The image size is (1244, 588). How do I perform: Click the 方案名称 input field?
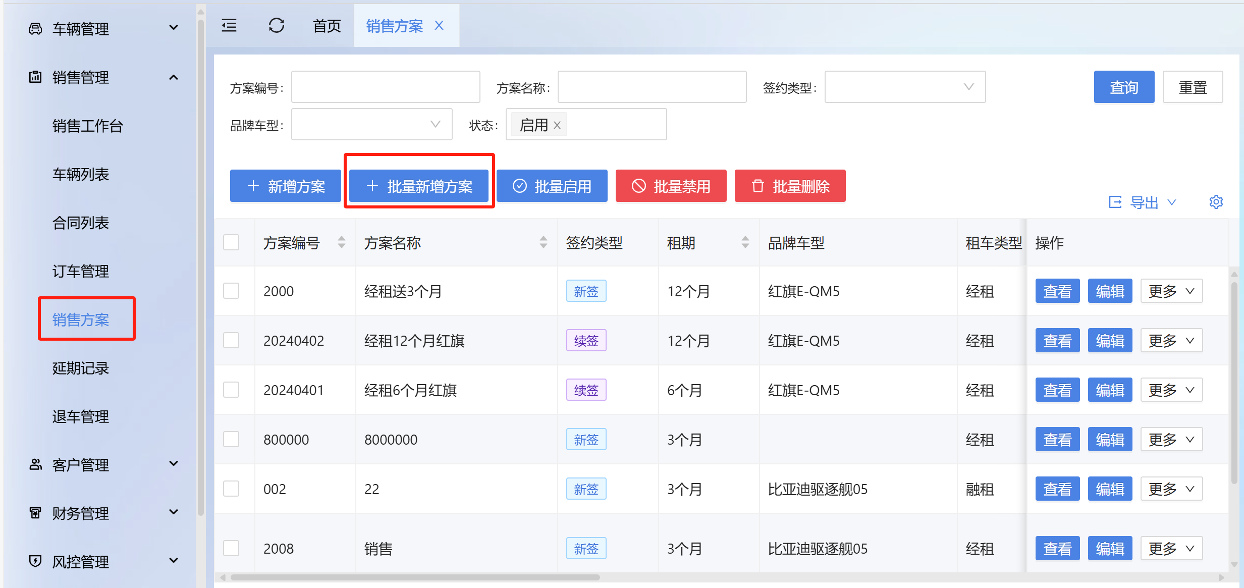[652, 87]
